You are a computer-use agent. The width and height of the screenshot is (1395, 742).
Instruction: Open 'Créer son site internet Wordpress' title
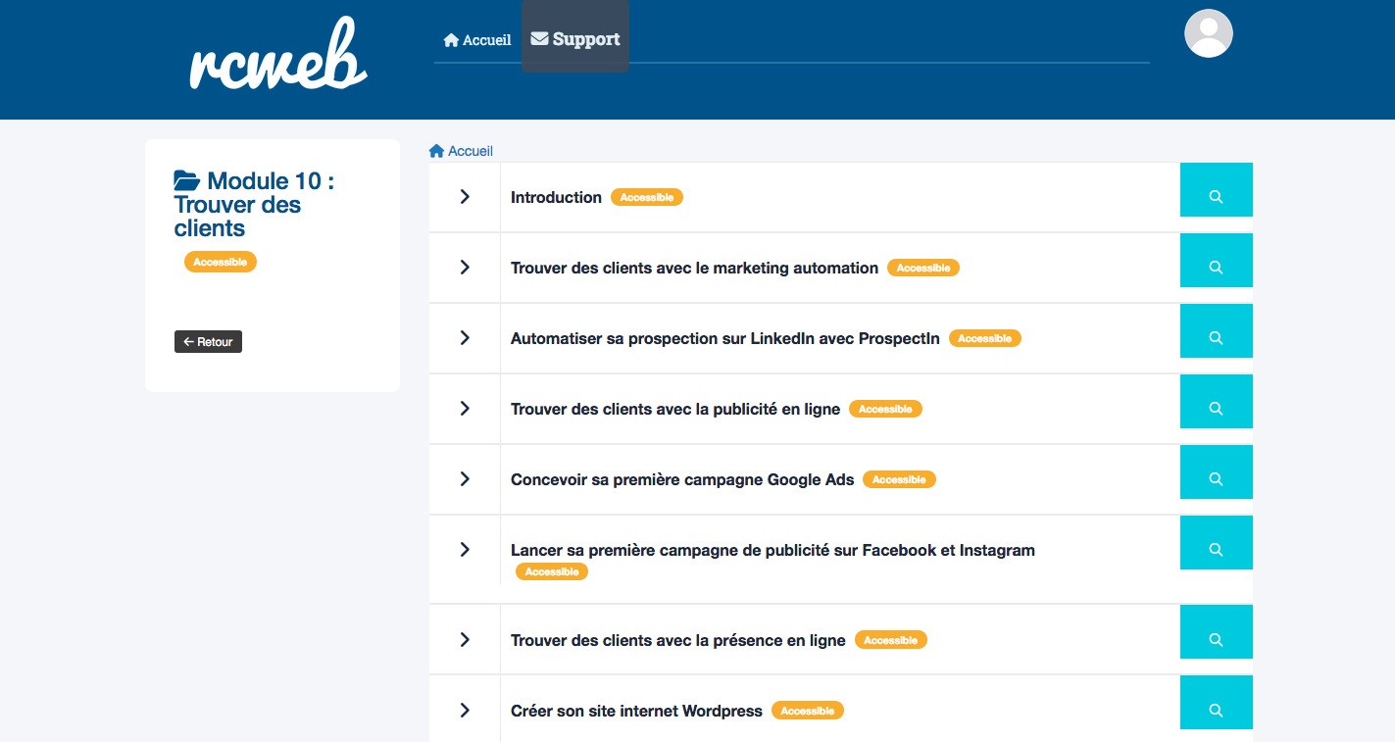(636, 711)
